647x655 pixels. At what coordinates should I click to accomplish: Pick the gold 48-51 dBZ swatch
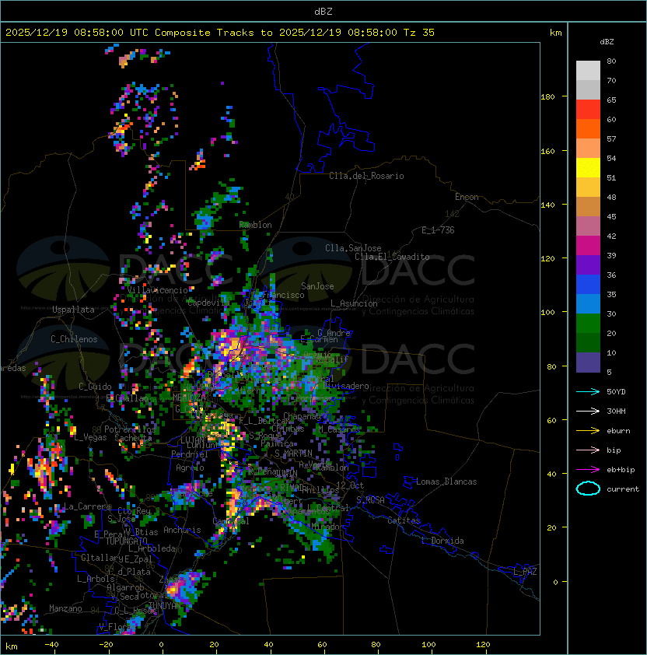coord(588,187)
